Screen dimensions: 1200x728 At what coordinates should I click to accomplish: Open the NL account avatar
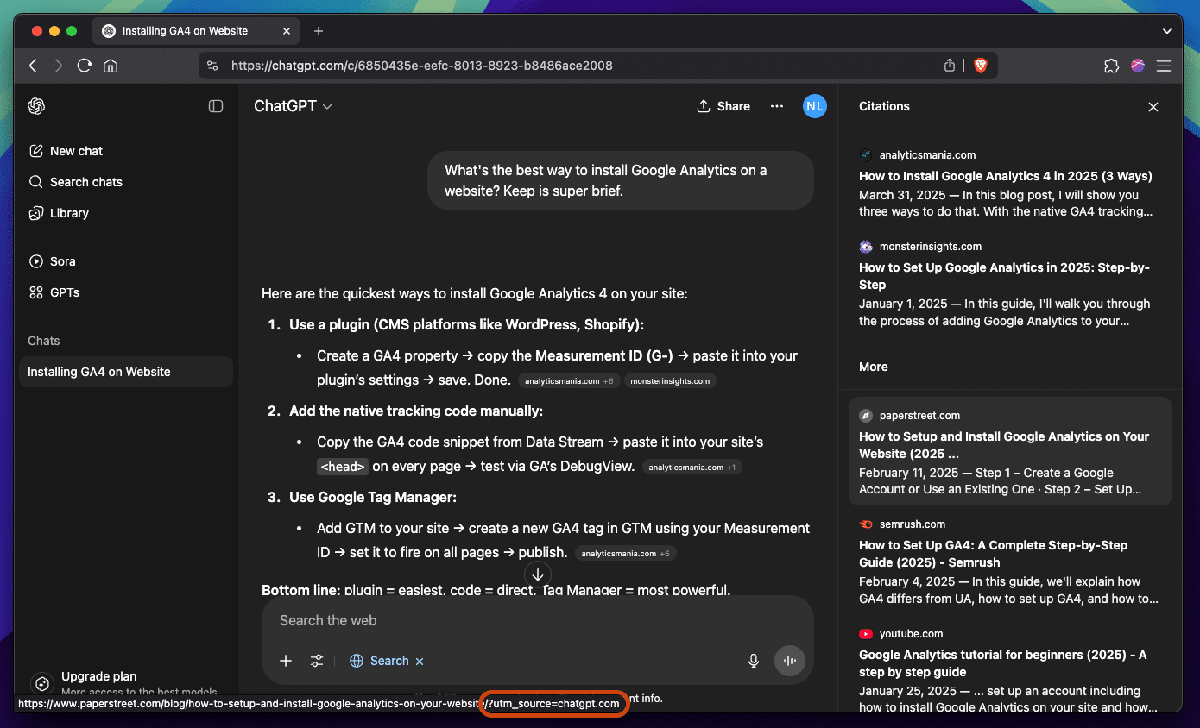click(x=814, y=106)
